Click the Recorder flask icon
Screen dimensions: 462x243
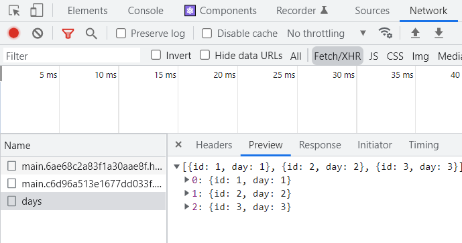point(324,10)
